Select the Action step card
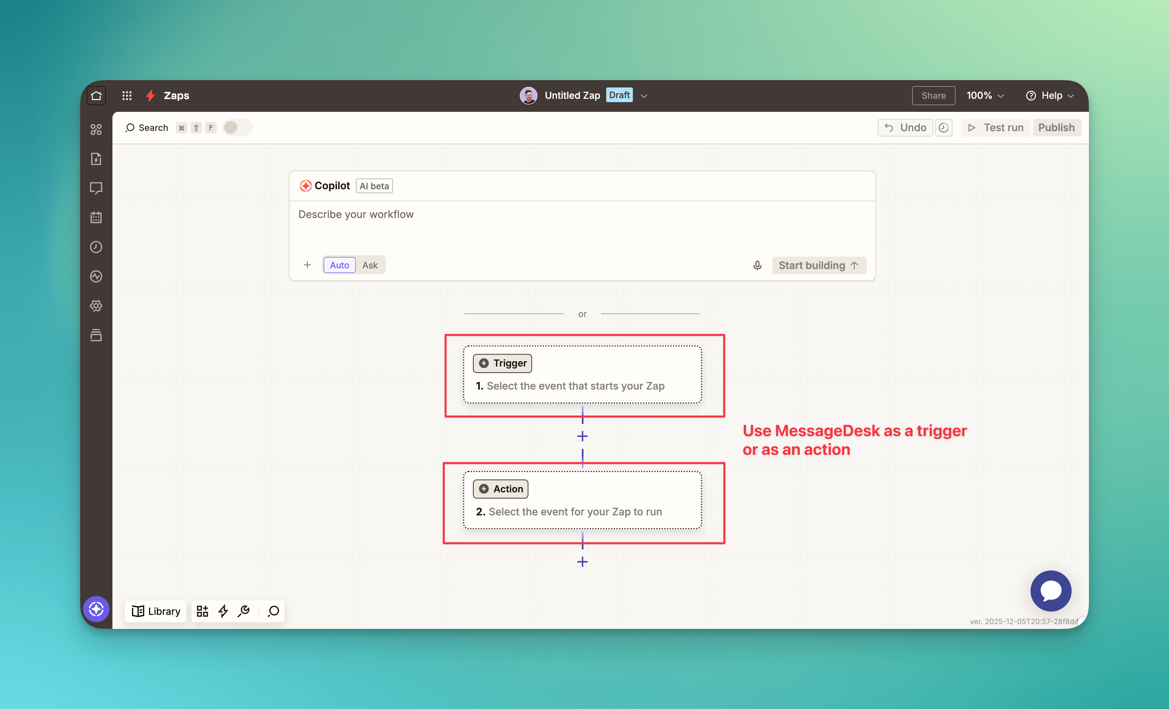Image resolution: width=1169 pixels, height=709 pixels. click(x=582, y=500)
